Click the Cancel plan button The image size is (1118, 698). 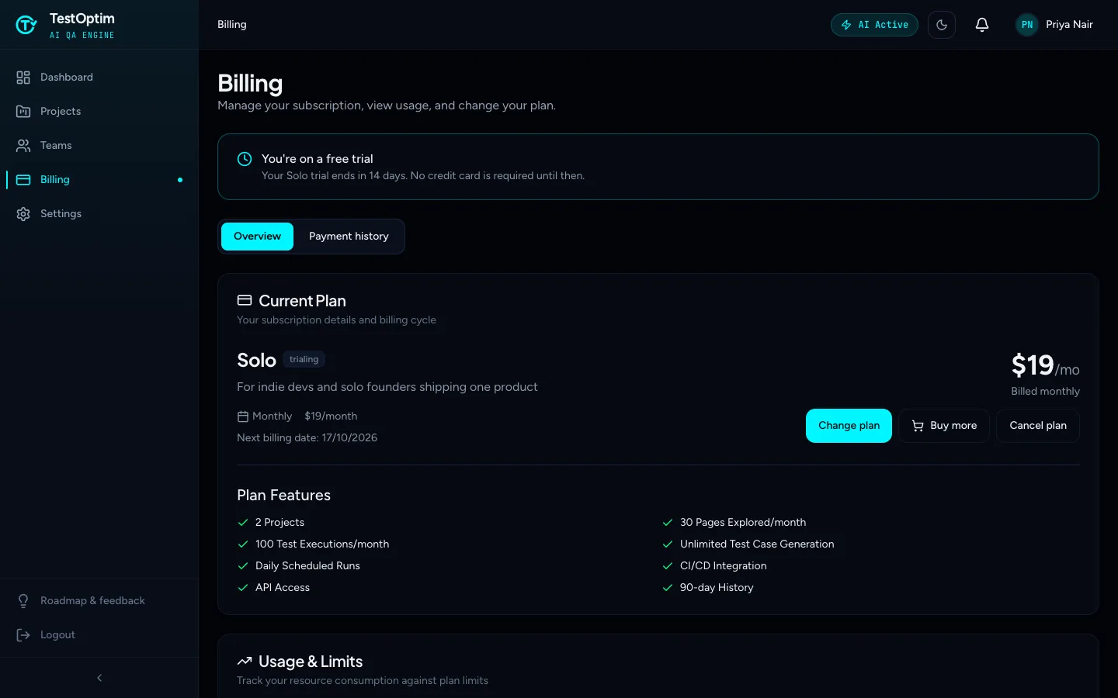point(1038,426)
